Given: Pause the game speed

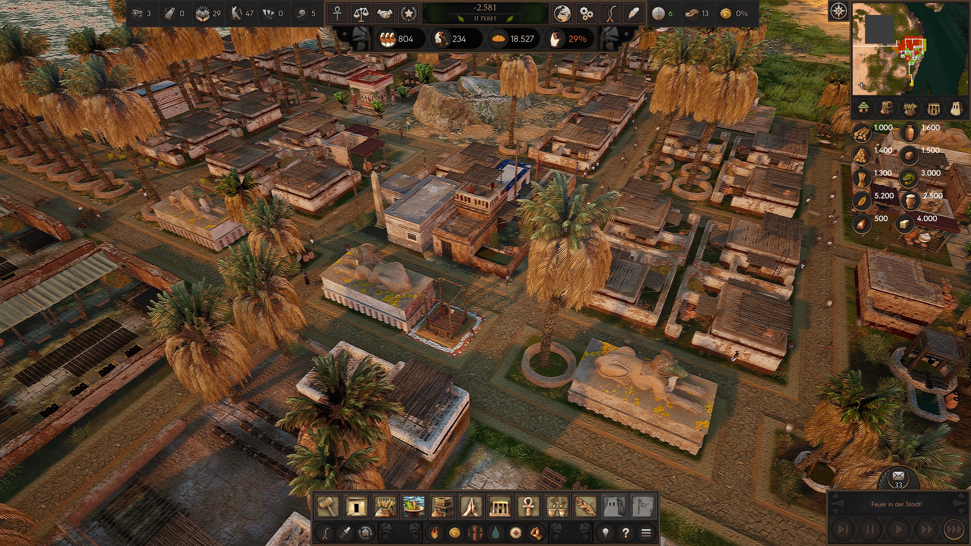Looking at the screenshot, I should (870, 529).
